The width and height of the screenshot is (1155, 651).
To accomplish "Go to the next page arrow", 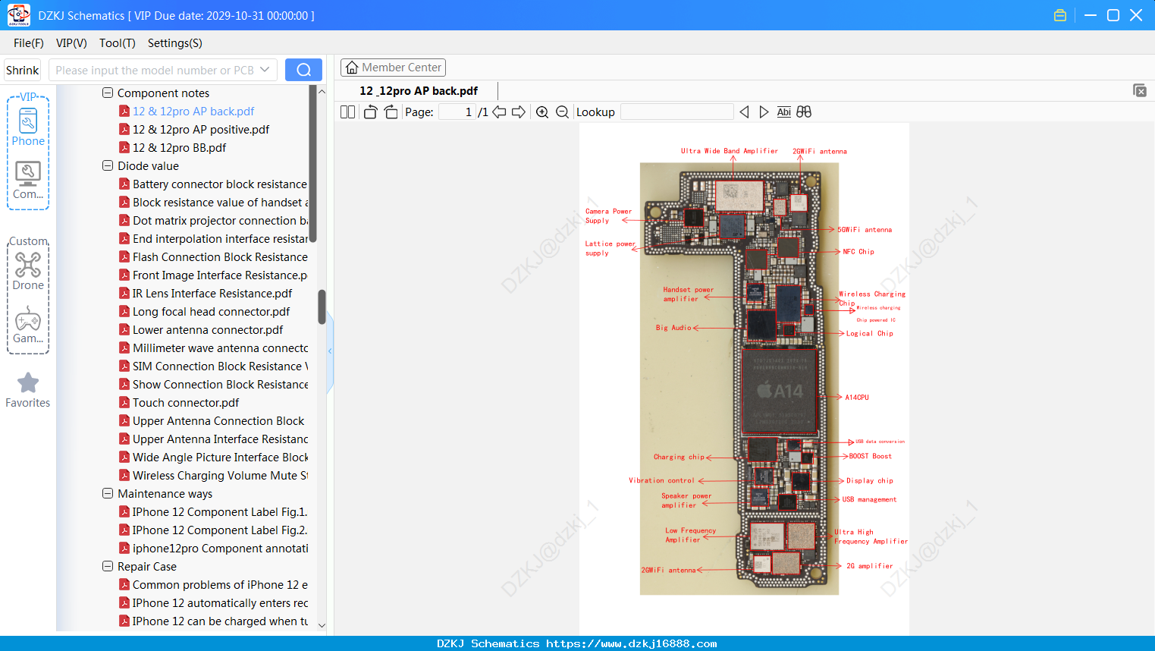I will (x=519, y=112).
